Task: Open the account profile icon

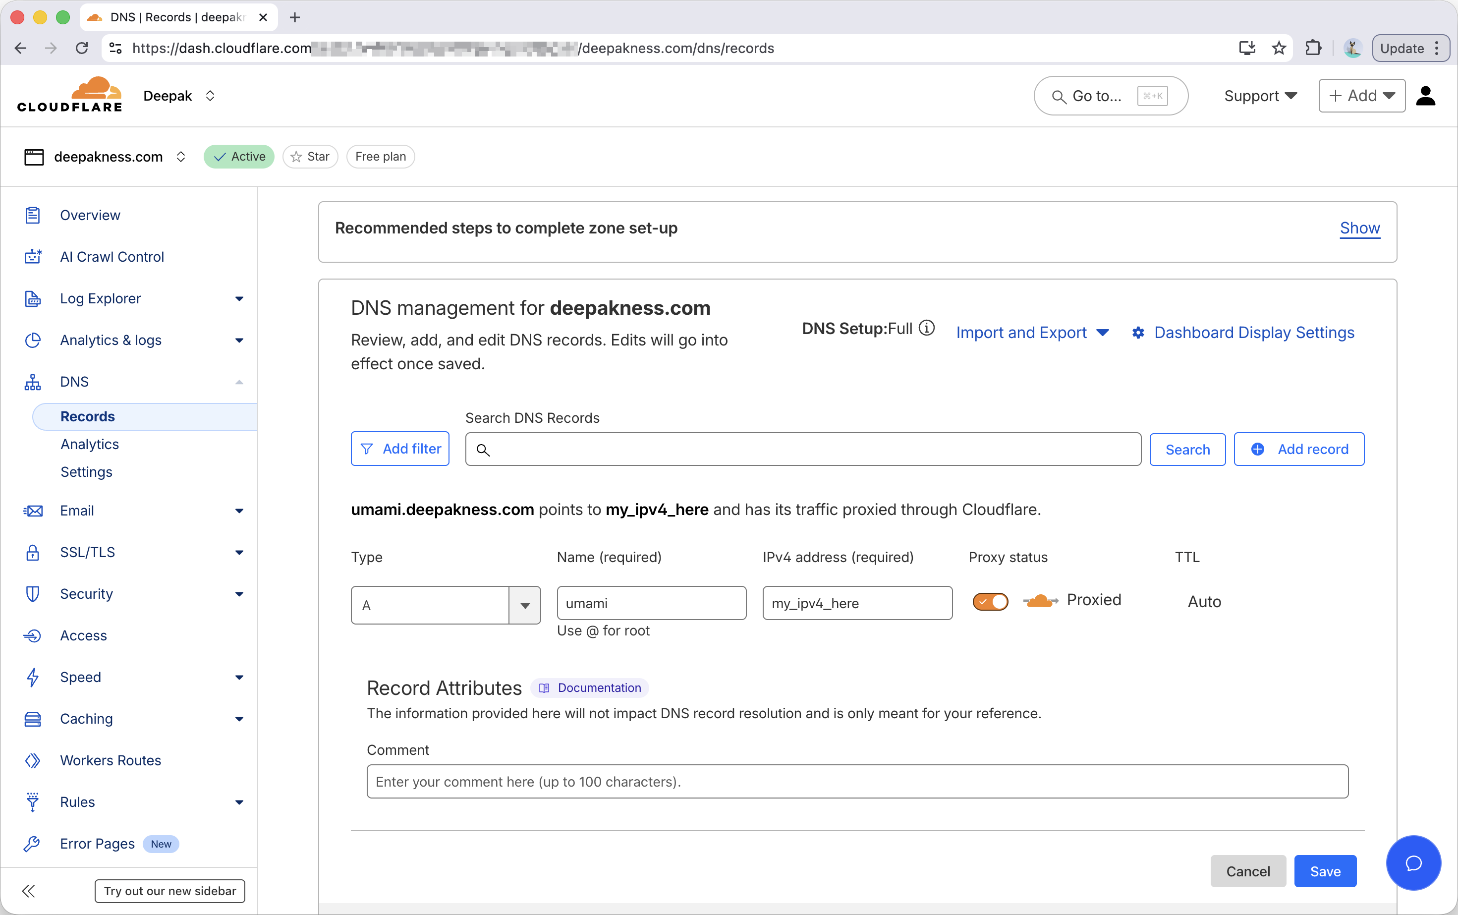Action: click(x=1425, y=95)
